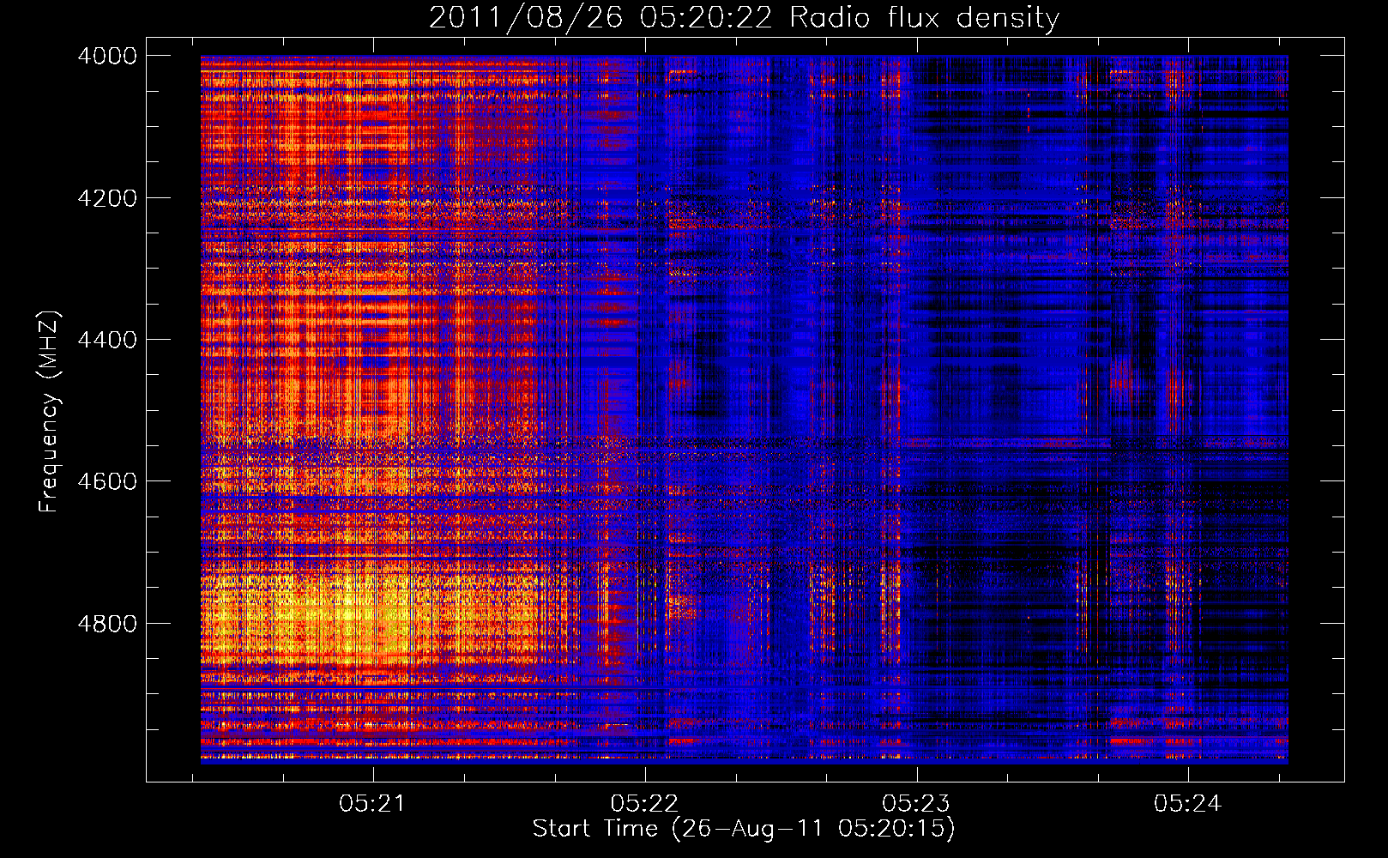Click the 4200 frequency tick label
Screen dimensions: 1388x858
click(x=107, y=198)
